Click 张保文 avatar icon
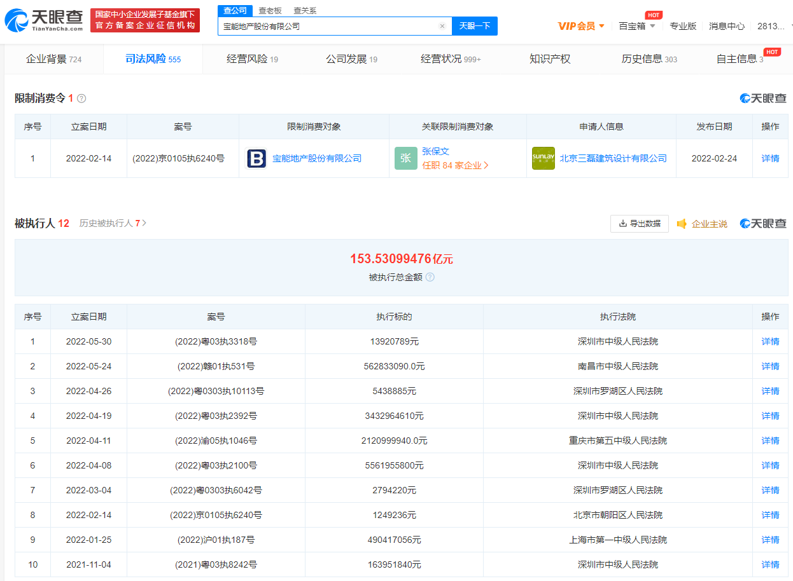This screenshot has width=793, height=581. (405, 158)
